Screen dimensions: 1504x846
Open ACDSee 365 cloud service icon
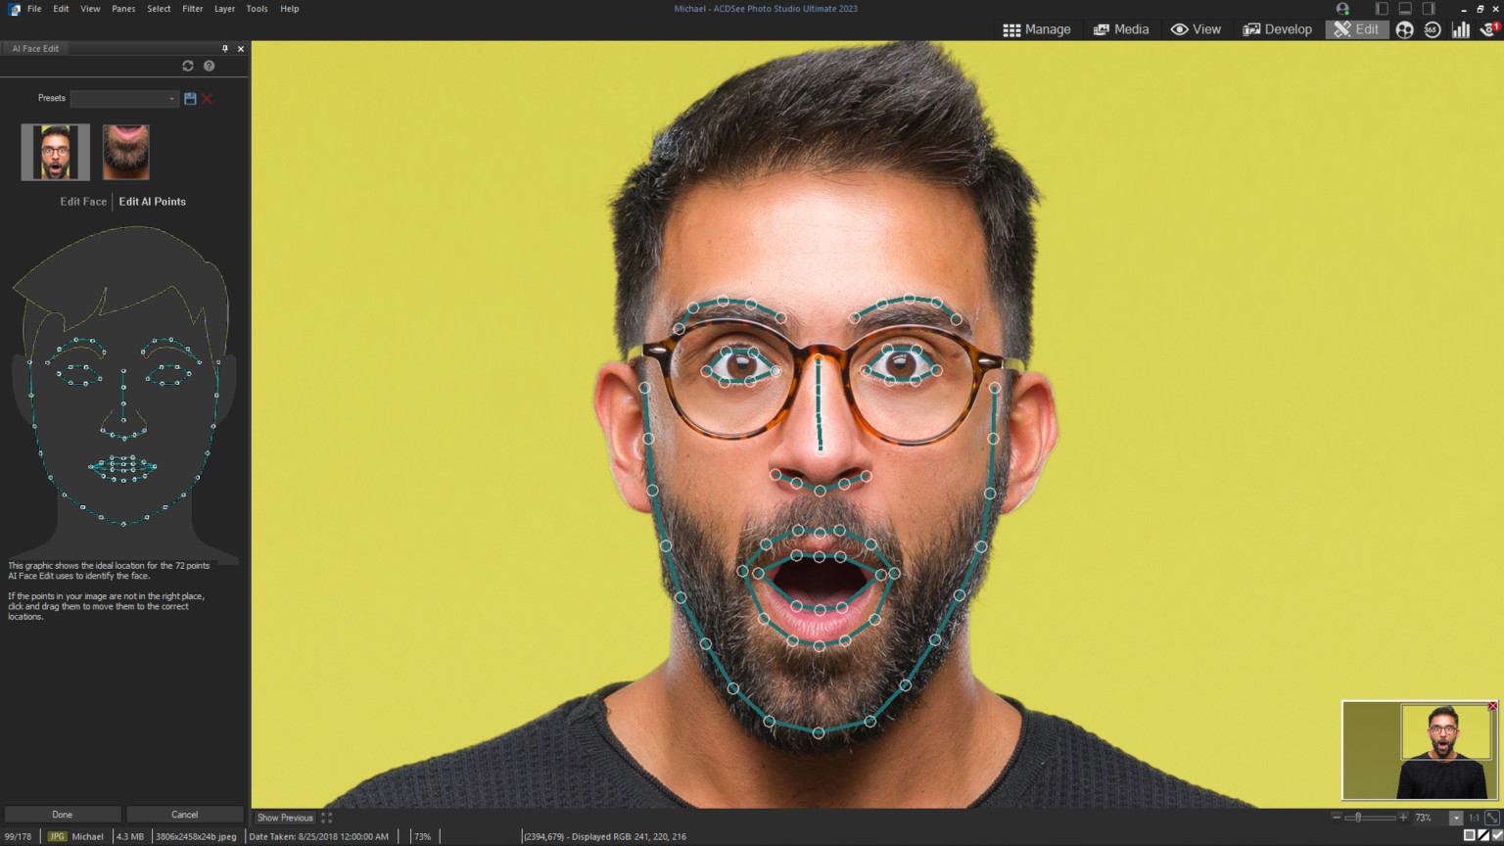[1431, 30]
